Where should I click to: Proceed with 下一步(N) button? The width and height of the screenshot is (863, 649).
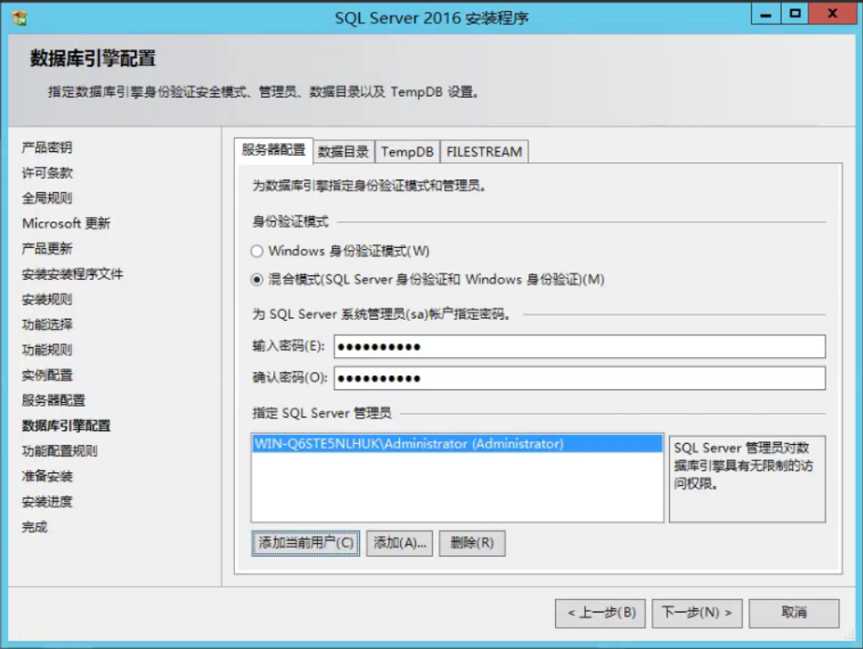(697, 613)
